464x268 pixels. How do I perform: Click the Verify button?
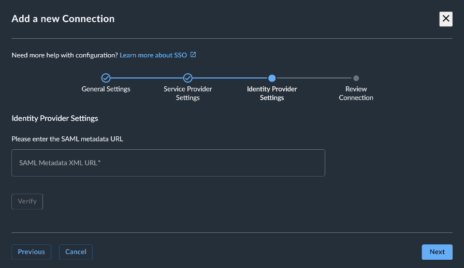point(27,201)
